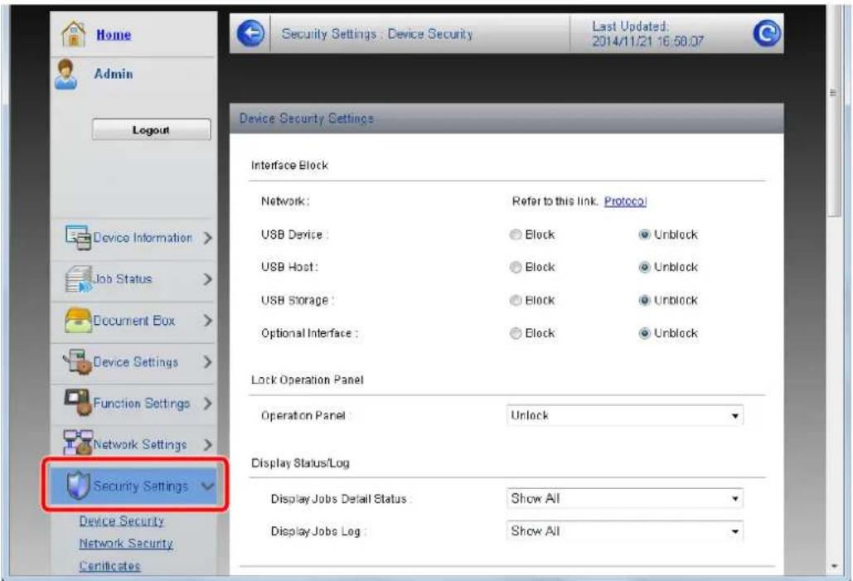The height and width of the screenshot is (581, 853).
Task: Select Block for USB Device
Action: pos(515,235)
